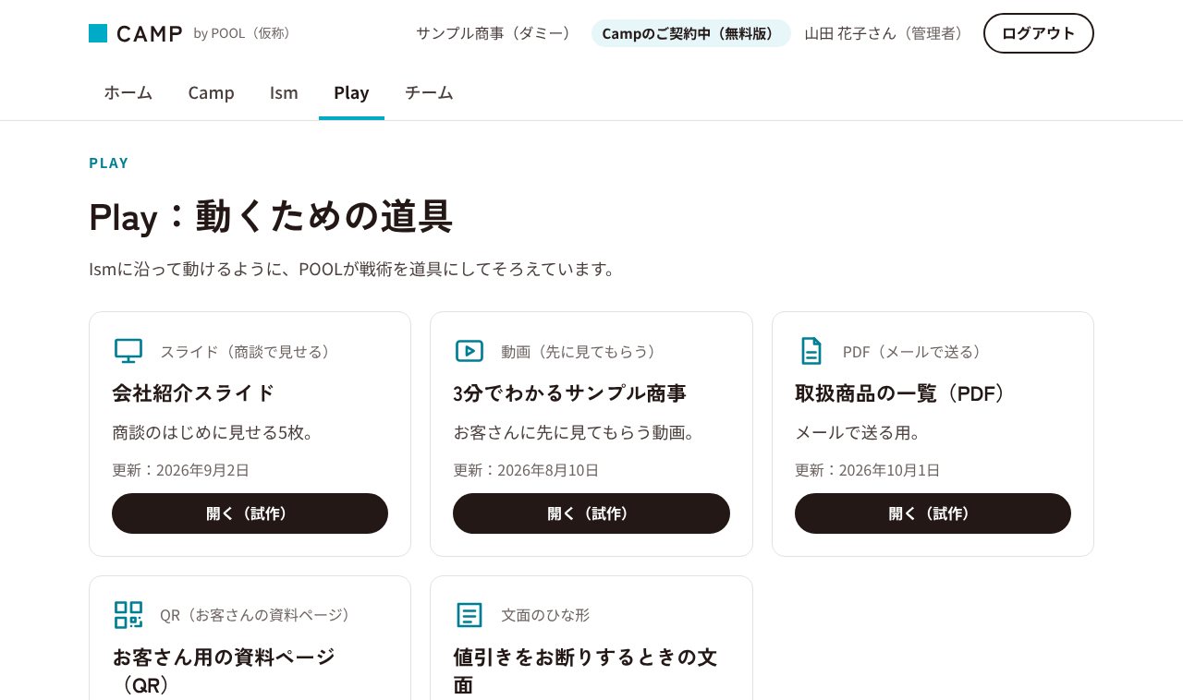Click the お客さんに先に見てもらう動画。 description
Image resolution: width=1183 pixels, height=700 pixels.
[574, 432]
